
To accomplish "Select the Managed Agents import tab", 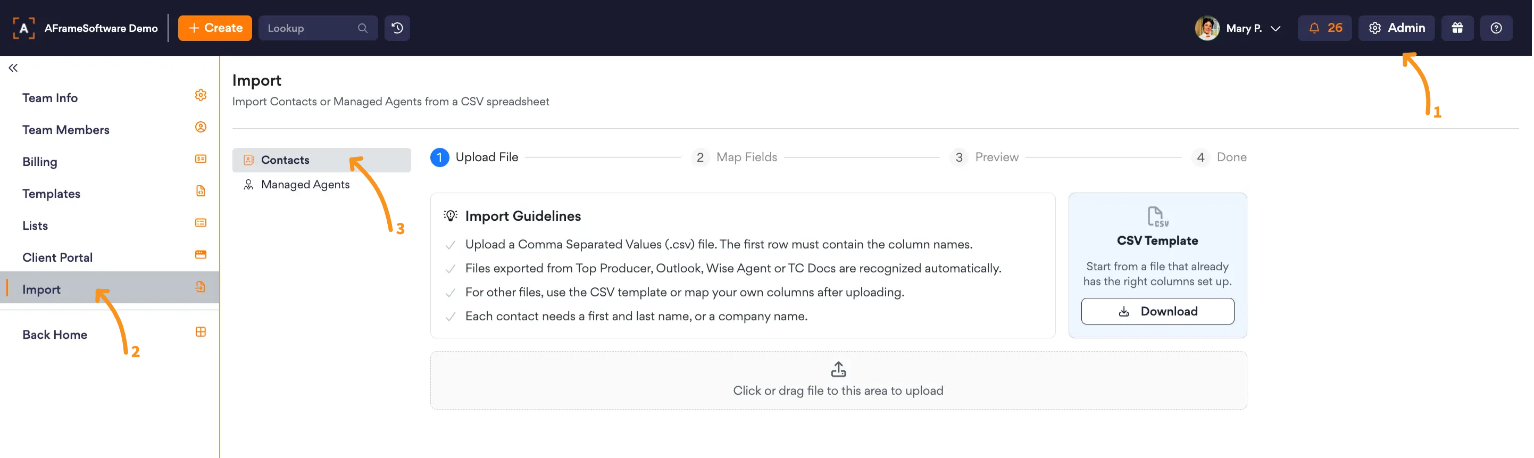I will click(x=322, y=185).
